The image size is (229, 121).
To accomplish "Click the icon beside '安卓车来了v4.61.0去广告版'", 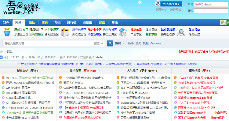I will click(x=118, y=112).
